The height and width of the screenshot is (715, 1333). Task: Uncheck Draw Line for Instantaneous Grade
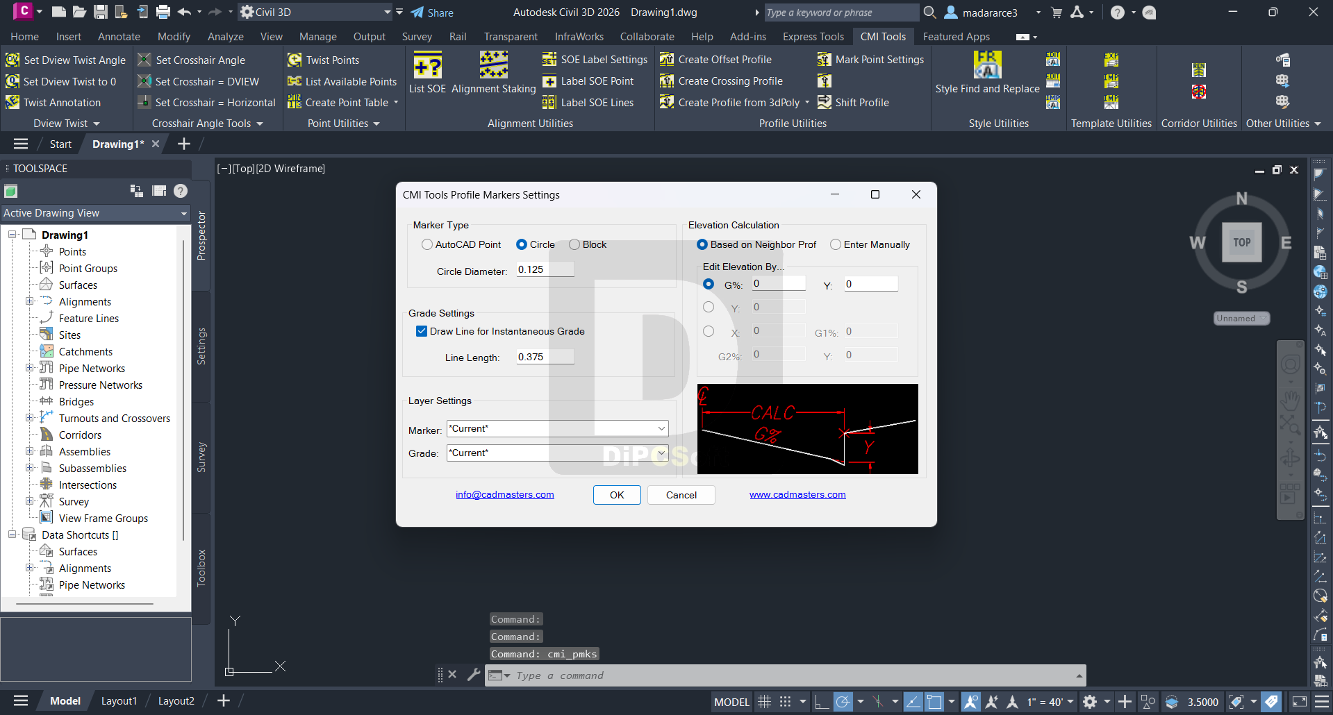422,331
